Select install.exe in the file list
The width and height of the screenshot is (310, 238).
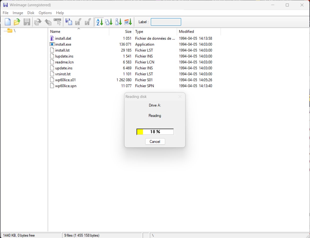coord(63,44)
